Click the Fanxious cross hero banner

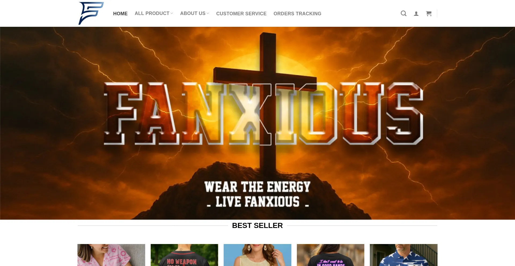tap(257, 123)
